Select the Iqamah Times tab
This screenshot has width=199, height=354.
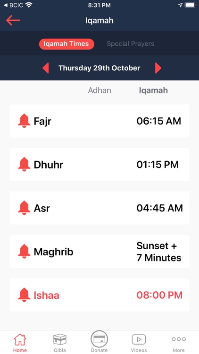[66, 44]
